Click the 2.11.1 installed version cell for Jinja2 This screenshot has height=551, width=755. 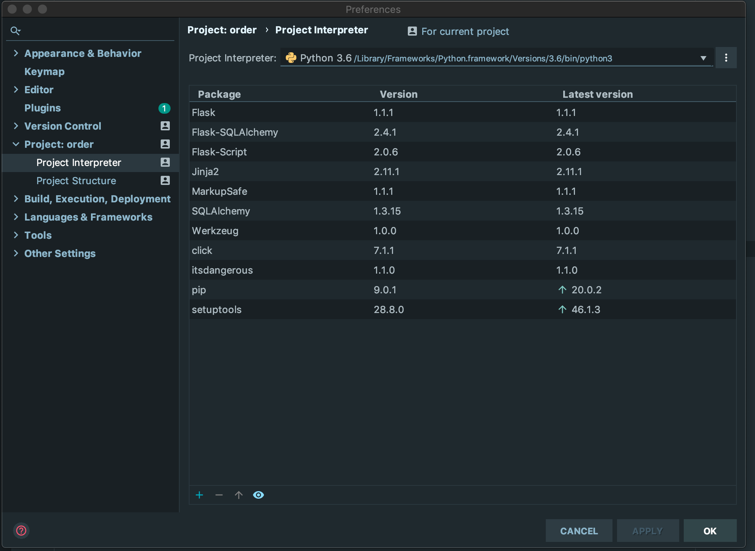pos(387,172)
